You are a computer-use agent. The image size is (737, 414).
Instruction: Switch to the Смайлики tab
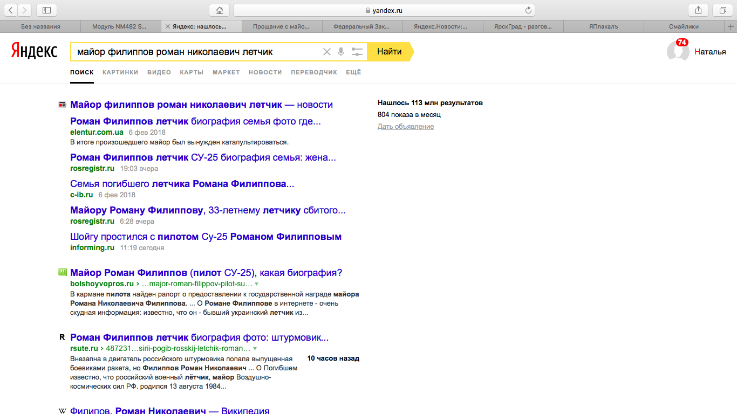[x=684, y=26]
